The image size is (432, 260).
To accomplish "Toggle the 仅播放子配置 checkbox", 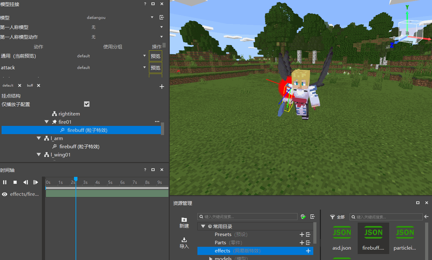I will [87, 104].
